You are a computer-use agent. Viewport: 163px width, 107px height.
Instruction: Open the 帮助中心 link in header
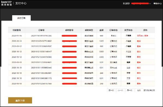tap(158, 4)
